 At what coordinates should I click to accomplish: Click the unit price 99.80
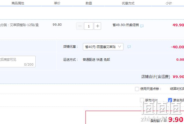57,25
